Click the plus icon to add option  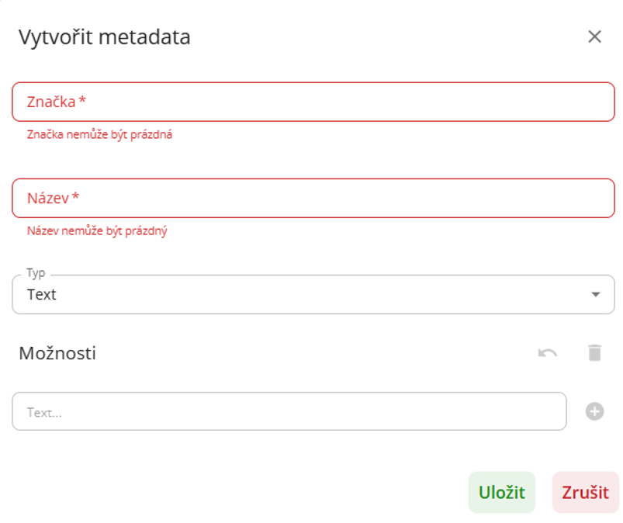click(594, 411)
